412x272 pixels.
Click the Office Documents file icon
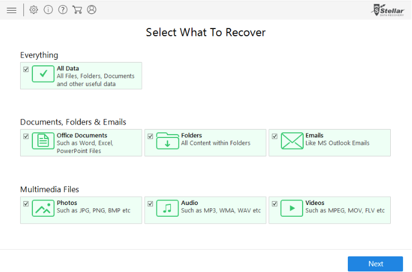pyautogui.click(x=43, y=141)
